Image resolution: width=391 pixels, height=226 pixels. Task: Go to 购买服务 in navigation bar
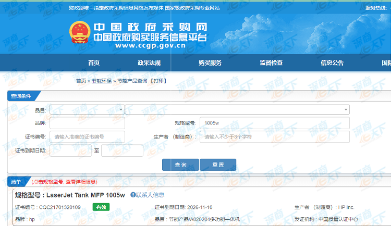pos(210,63)
